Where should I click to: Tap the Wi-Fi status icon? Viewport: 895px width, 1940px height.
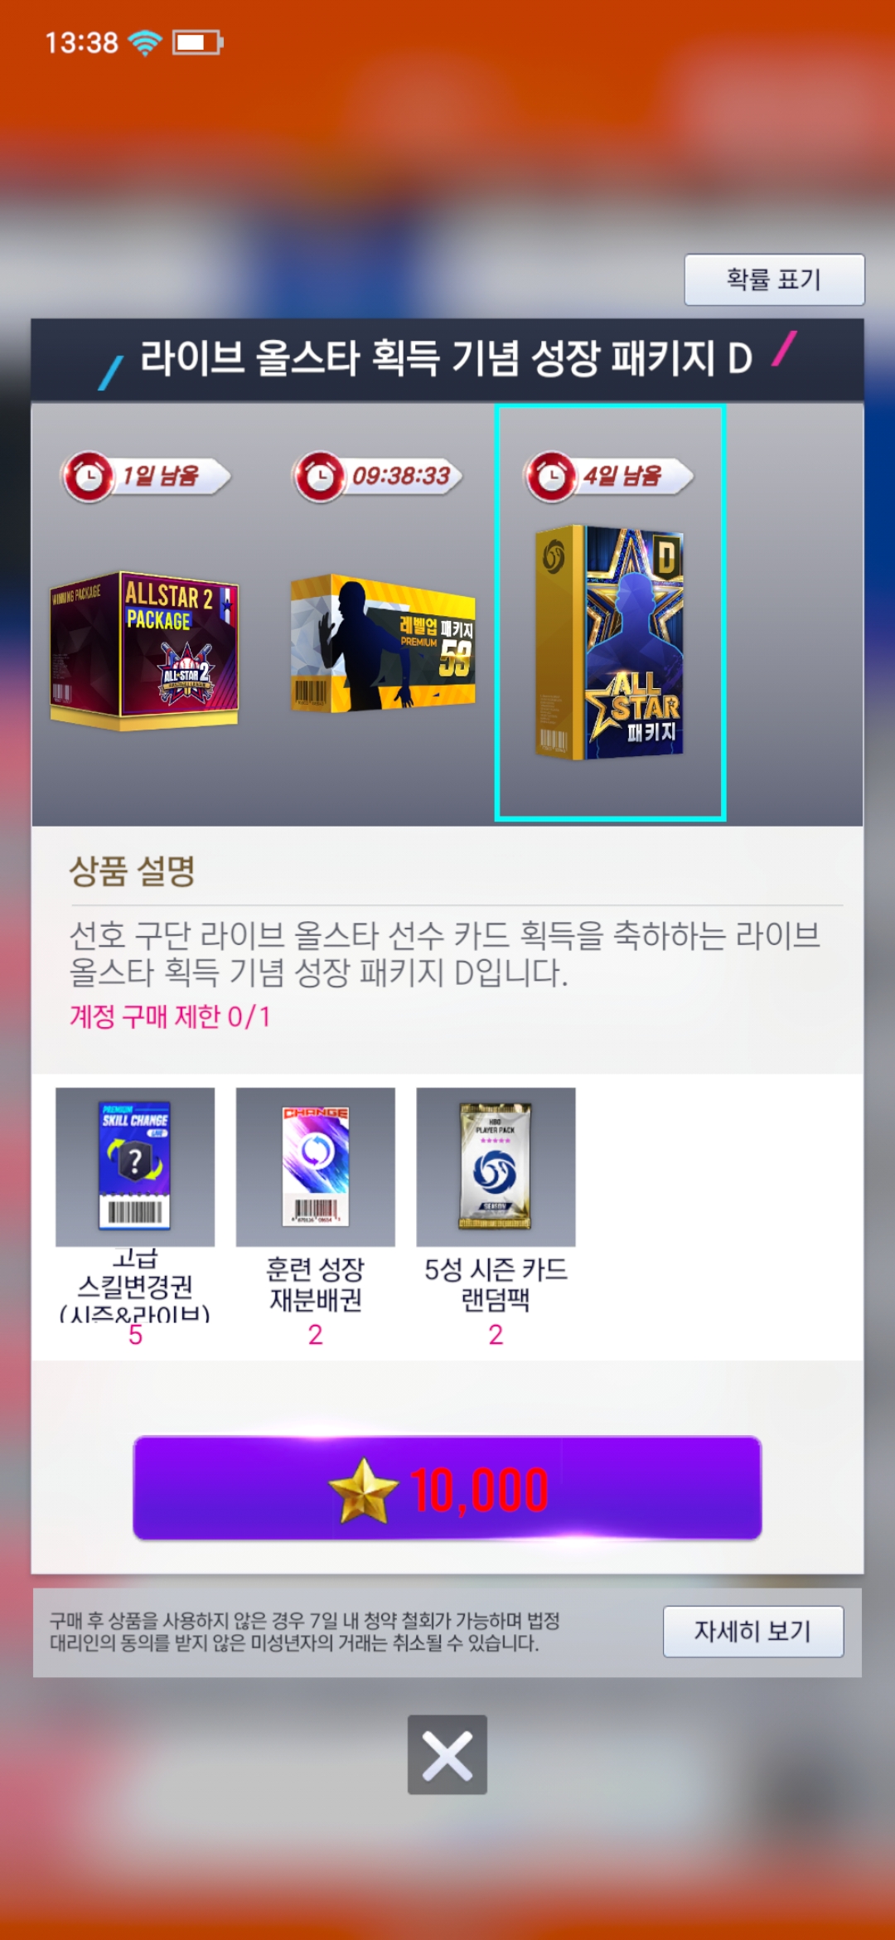[146, 41]
